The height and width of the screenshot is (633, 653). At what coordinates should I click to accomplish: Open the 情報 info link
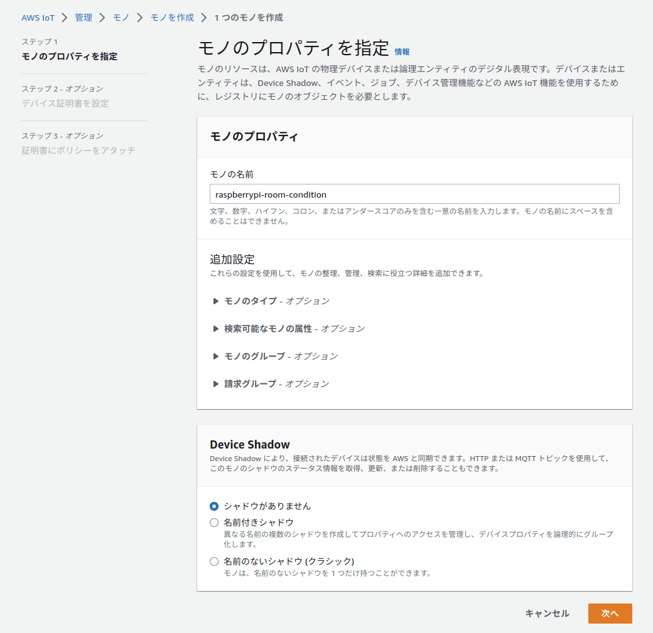[x=402, y=52]
